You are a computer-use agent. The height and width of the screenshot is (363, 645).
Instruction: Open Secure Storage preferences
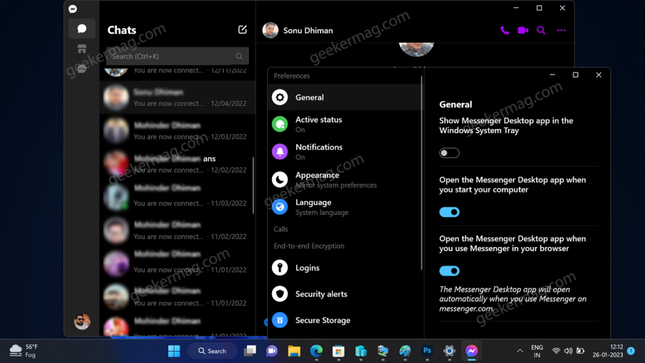click(x=345, y=321)
